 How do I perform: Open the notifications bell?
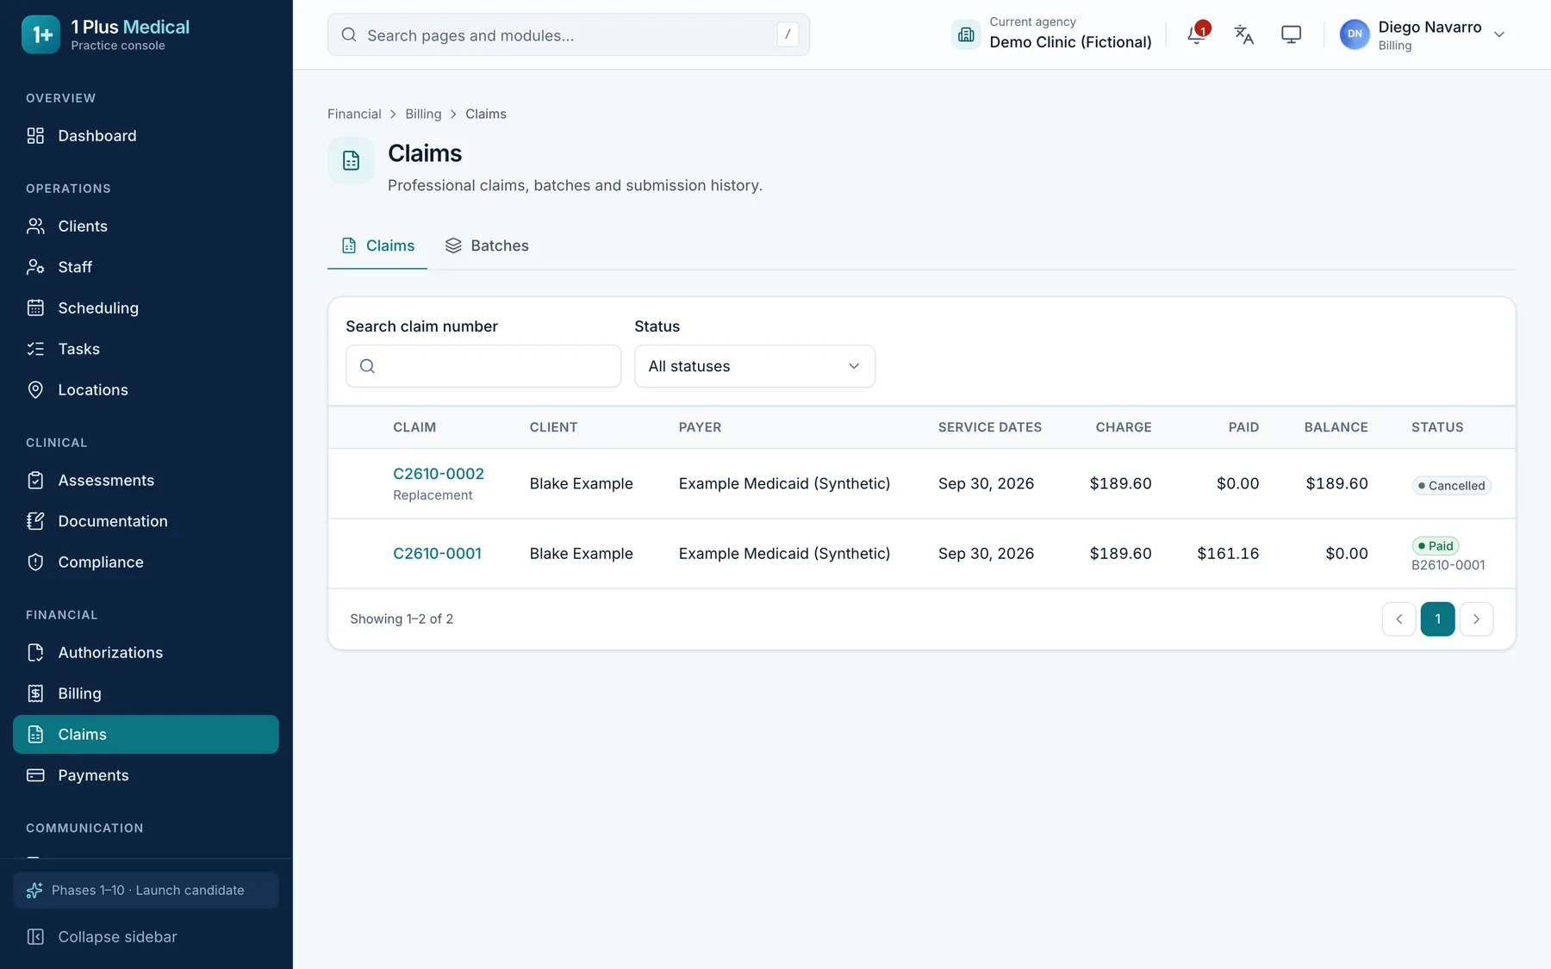tap(1196, 34)
